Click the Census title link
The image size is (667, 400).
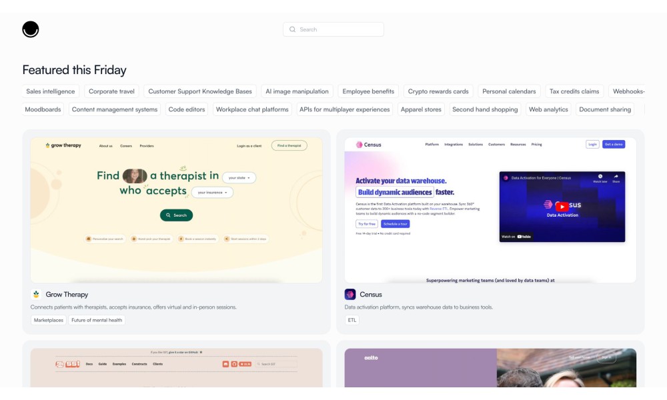click(371, 294)
